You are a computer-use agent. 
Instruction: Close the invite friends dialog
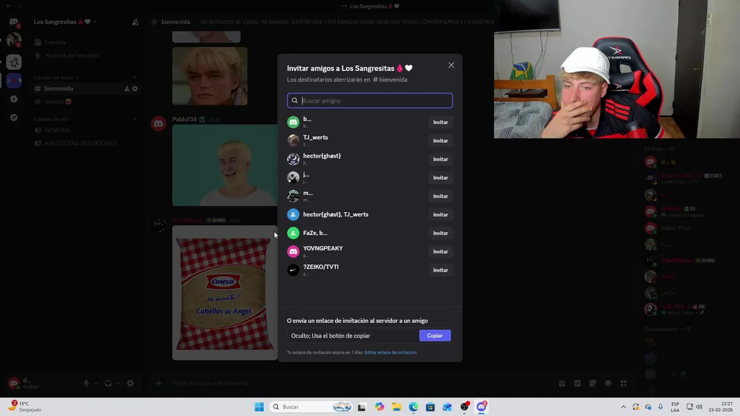click(451, 65)
